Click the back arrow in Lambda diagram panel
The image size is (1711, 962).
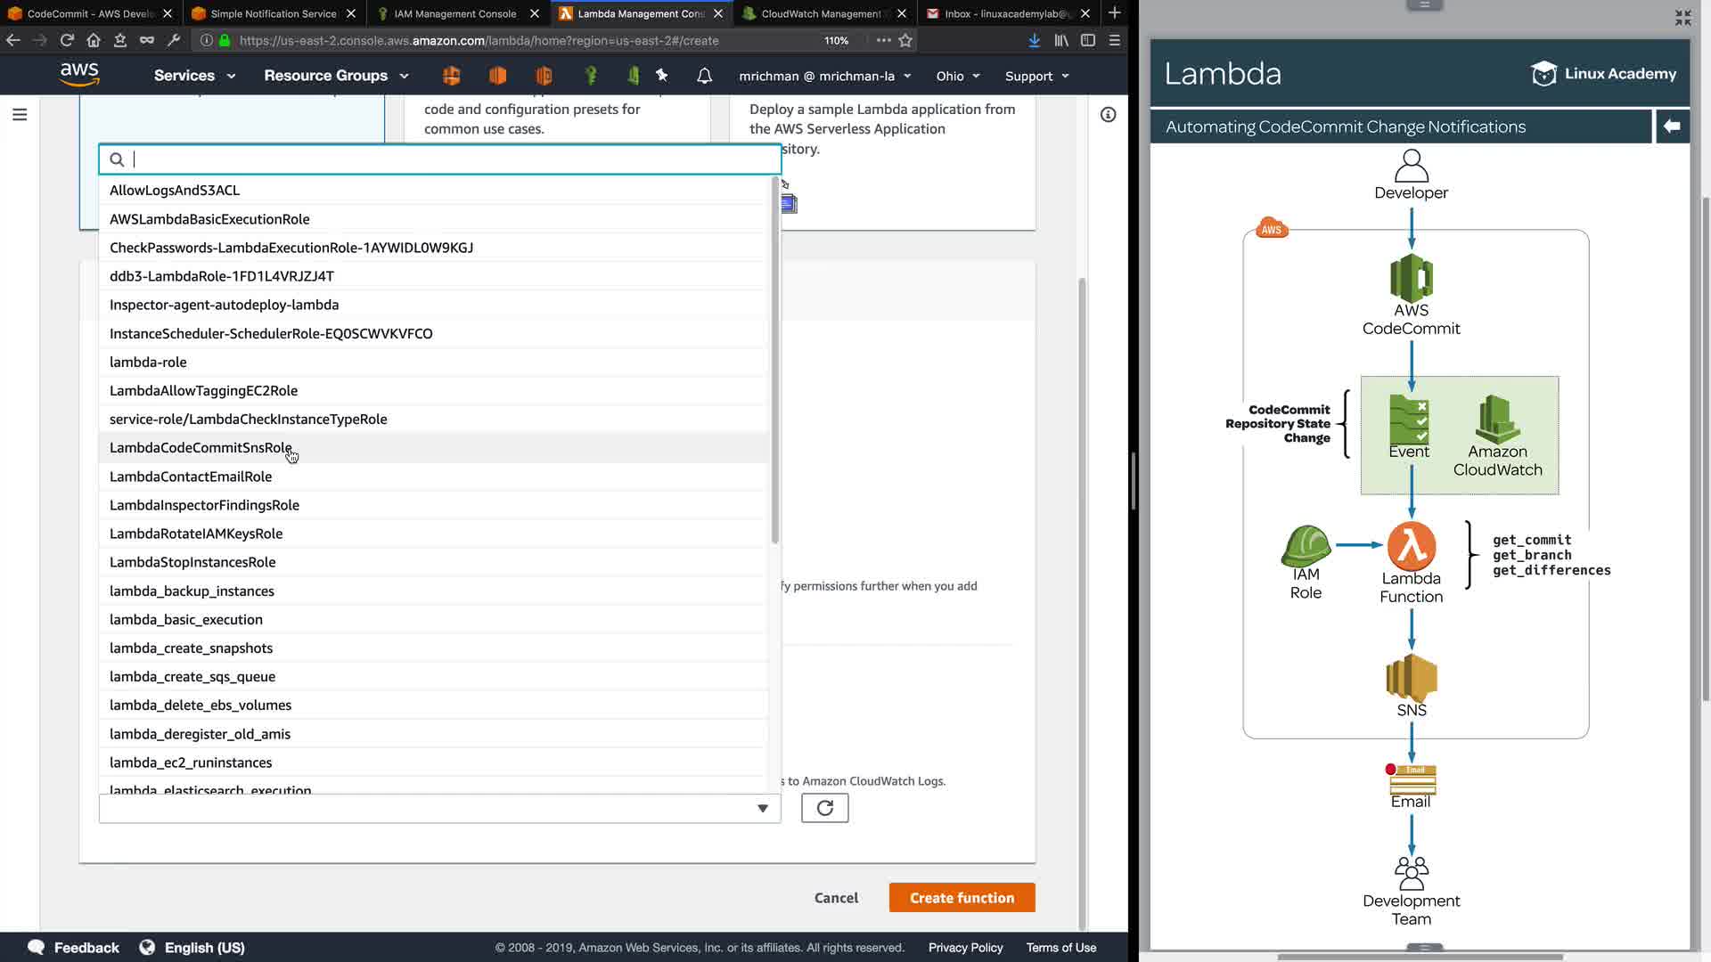click(1672, 126)
